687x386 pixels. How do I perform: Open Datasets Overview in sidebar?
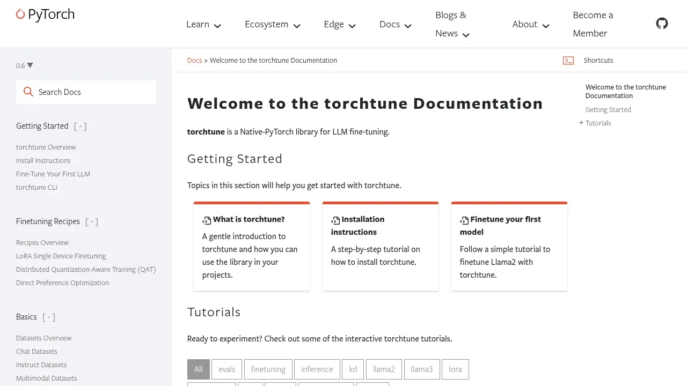click(x=44, y=338)
